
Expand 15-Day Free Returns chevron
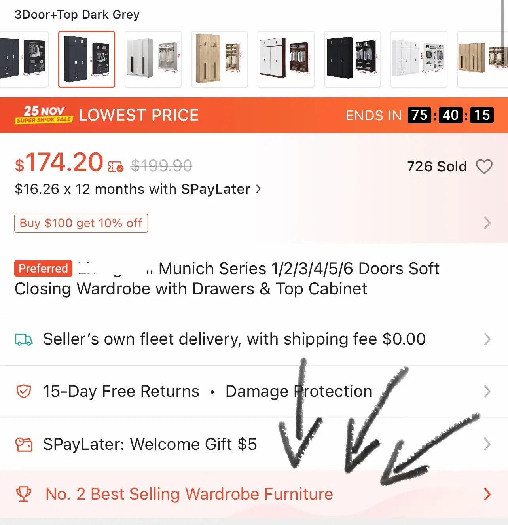(487, 391)
